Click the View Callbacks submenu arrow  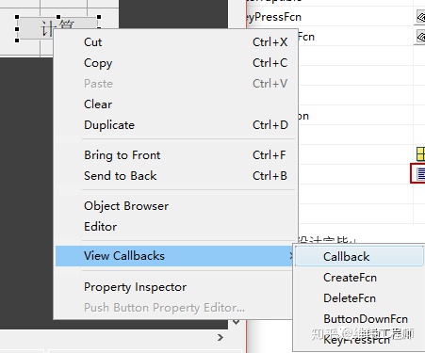(x=291, y=256)
